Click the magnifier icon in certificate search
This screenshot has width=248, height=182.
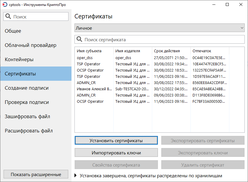pos(79,39)
